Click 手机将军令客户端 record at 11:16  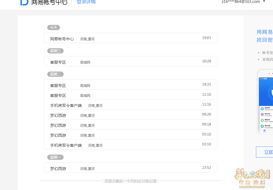point(131,105)
